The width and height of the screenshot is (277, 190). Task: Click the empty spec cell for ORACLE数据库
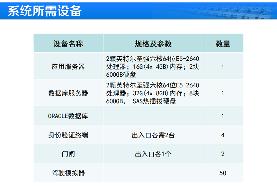(153, 116)
